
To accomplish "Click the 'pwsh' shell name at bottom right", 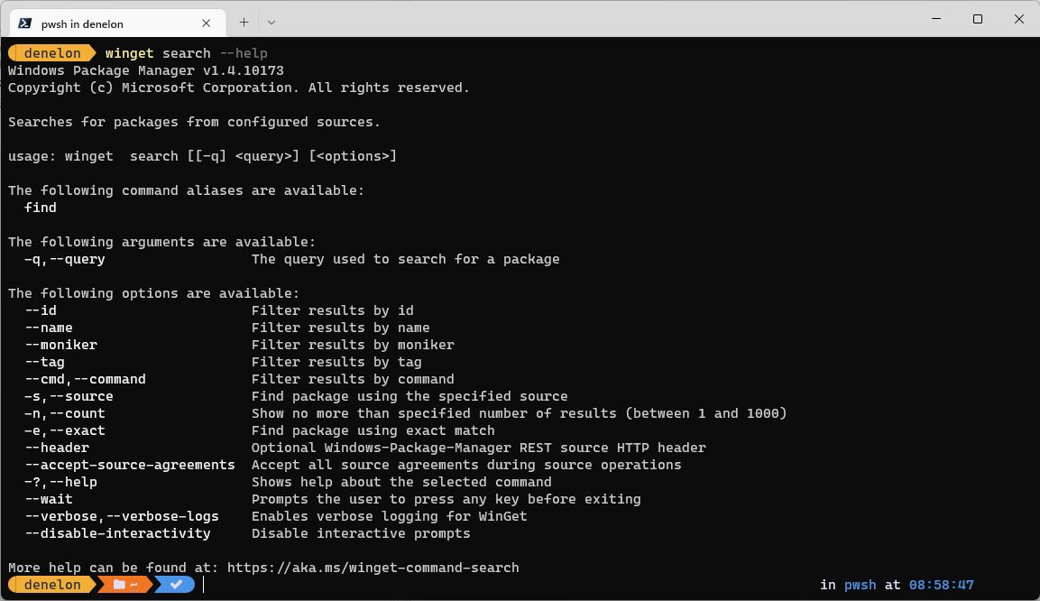I will click(x=860, y=585).
